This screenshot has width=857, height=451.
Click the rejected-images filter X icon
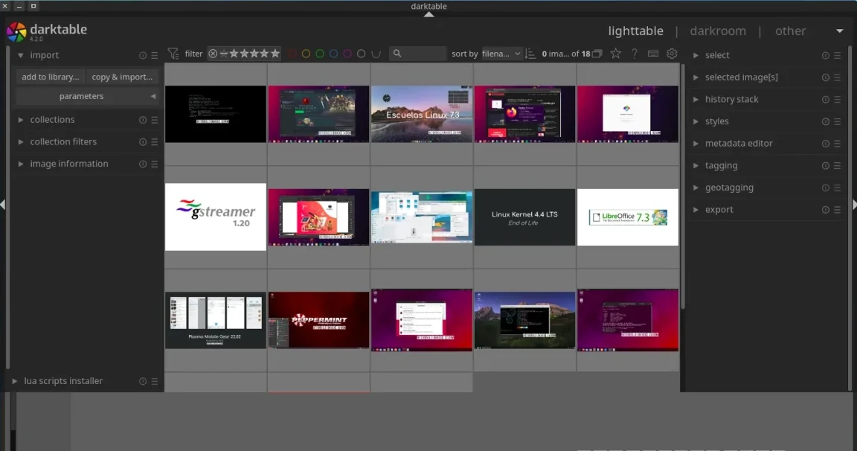pos(213,54)
